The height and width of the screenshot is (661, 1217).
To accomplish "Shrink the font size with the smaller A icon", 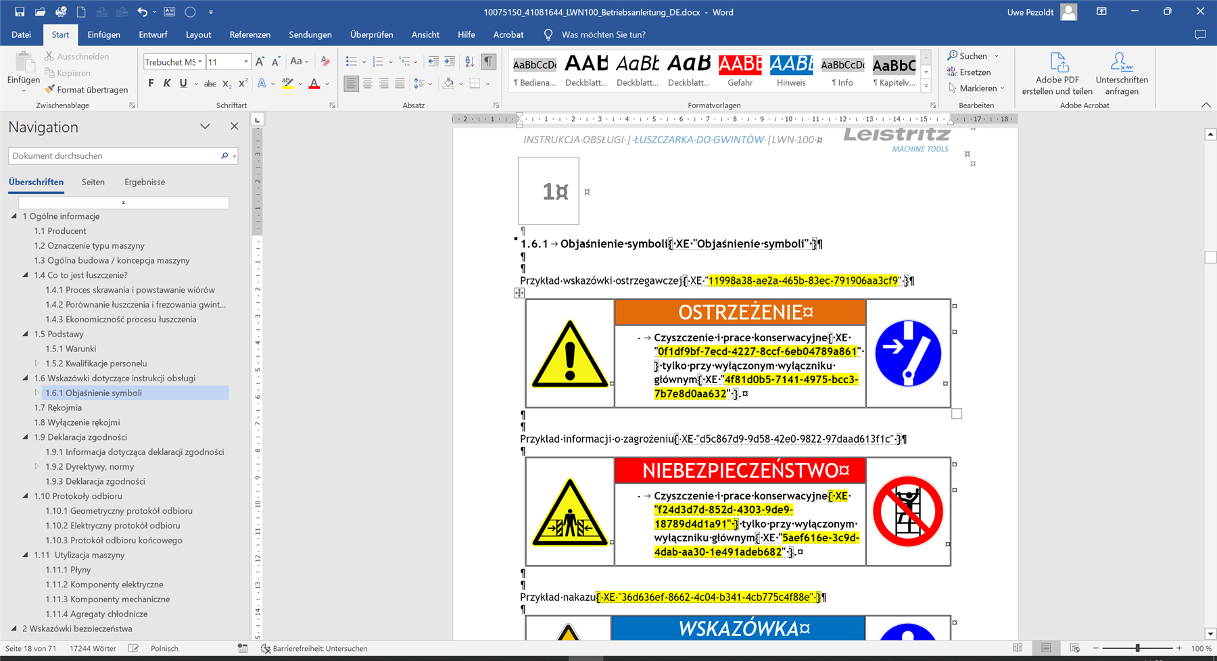I will pyautogui.click(x=276, y=62).
